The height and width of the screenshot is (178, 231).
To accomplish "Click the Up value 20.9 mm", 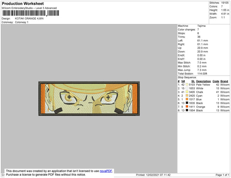I will pyautogui.click(x=203, y=48).
